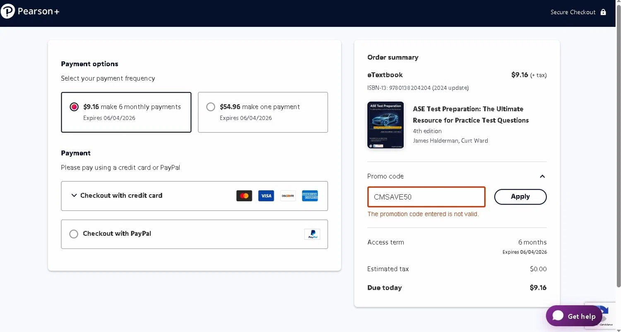Click the authors James Halderman, Curt Ward
This screenshot has height=332, width=621.
tap(450, 141)
